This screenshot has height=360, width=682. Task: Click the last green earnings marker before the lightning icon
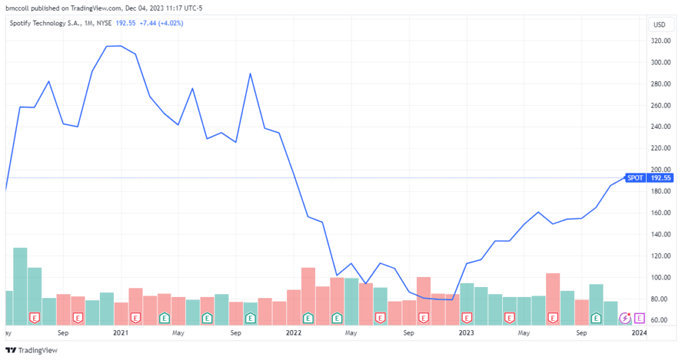596,318
